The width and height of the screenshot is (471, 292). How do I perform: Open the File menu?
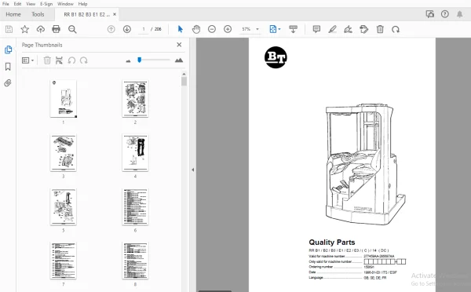(5, 4)
